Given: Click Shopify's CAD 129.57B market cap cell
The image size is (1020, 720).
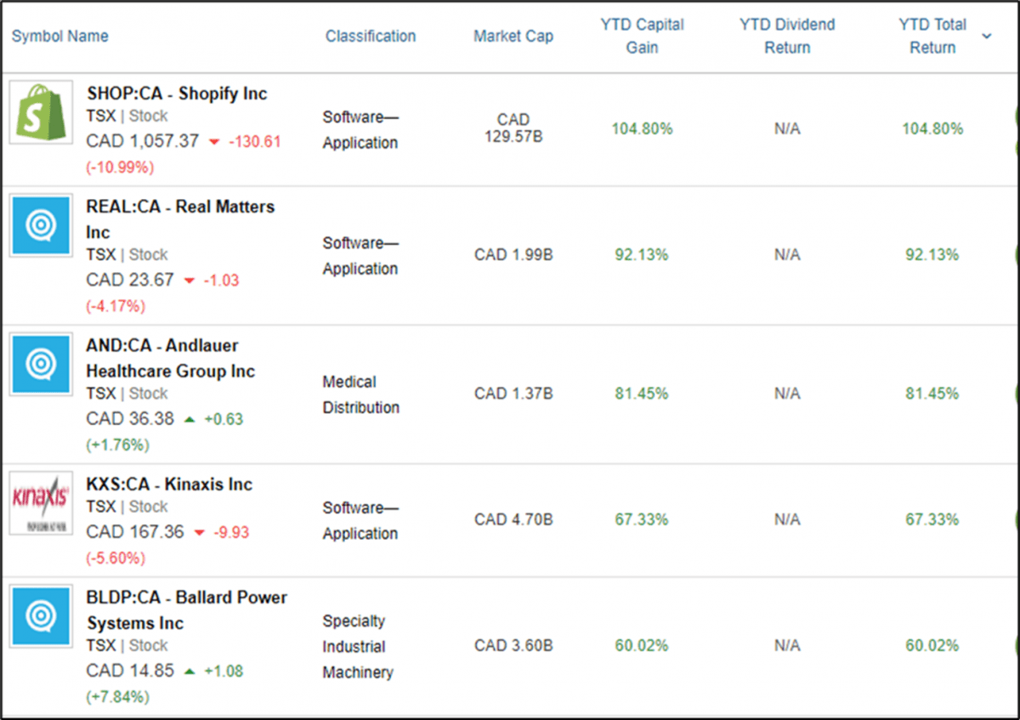Looking at the screenshot, I should pos(513,128).
